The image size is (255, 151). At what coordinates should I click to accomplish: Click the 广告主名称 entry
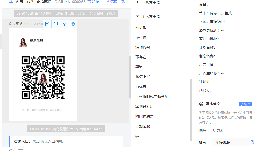211,73
